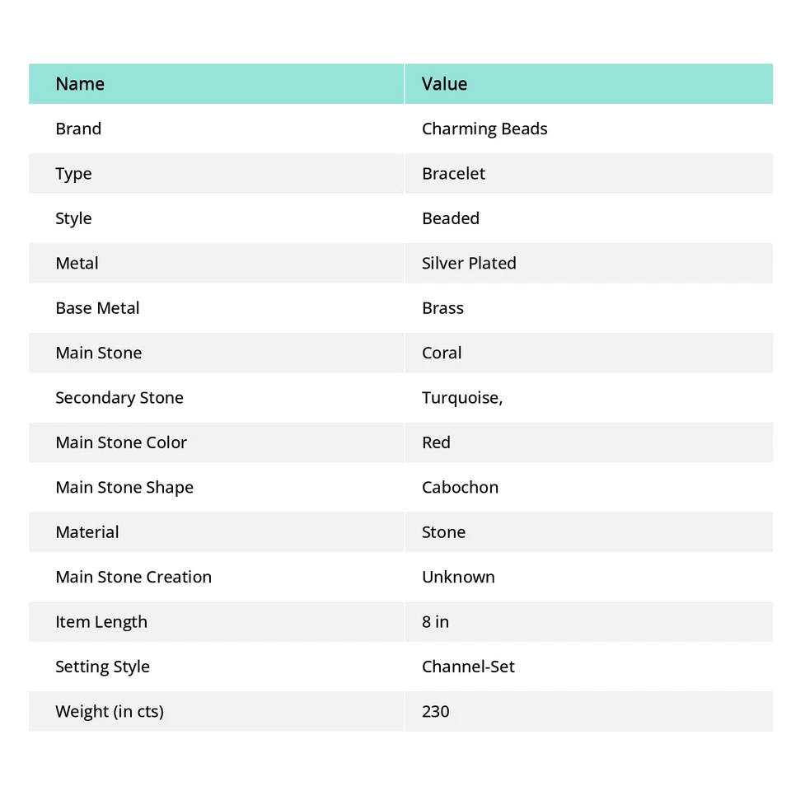791x791 pixels.
Task: Click the Main Stone Color label
Action: (x=121, y=442)
